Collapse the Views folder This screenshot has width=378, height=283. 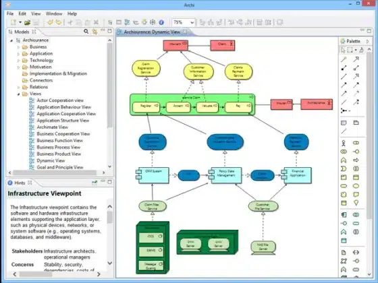tap(18, 94)
